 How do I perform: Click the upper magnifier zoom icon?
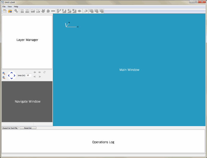[x=4, y=73]
